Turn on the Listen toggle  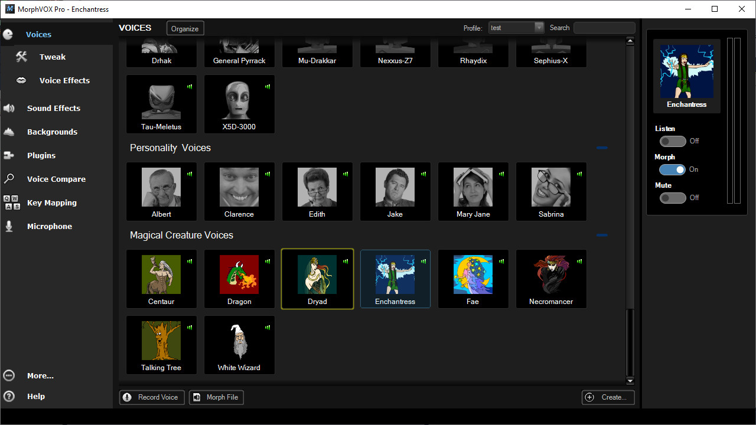[673, 141]
